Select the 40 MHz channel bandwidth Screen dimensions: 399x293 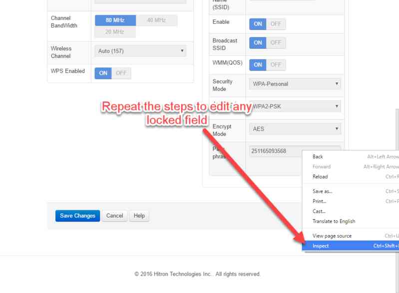click(x=156, y=20)
